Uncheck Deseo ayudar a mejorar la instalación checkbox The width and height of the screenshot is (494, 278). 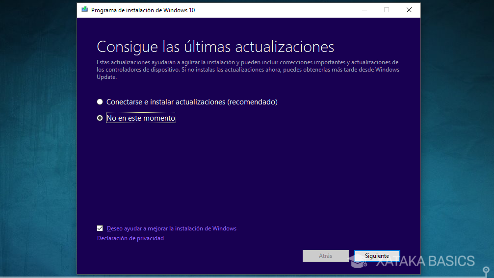point(100,228)
